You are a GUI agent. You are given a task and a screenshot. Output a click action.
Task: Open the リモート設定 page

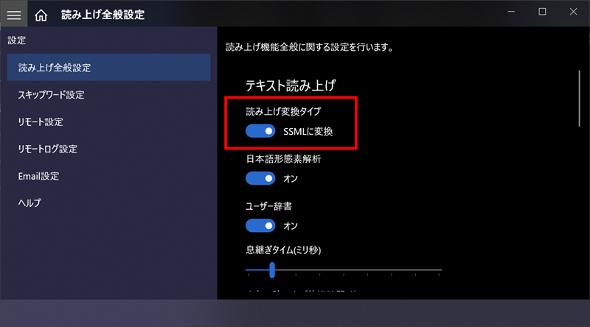pos(41,122)
